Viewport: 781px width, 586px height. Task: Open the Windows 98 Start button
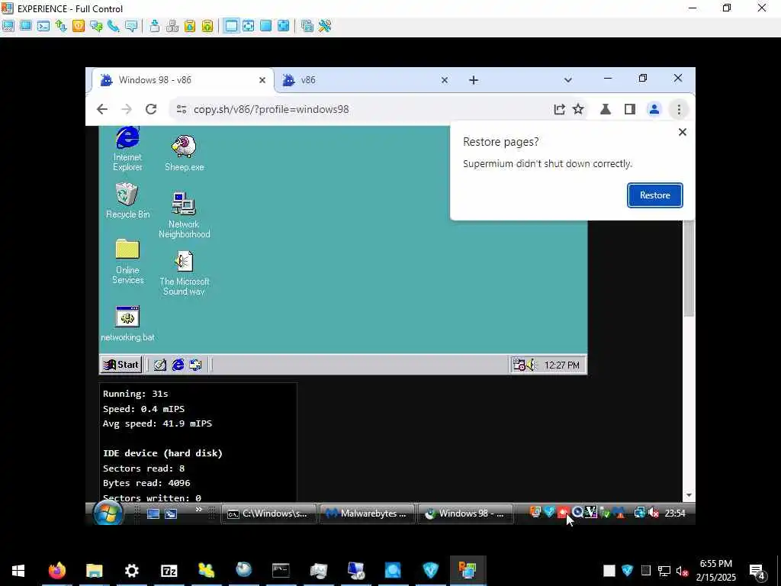pos(121,365)
